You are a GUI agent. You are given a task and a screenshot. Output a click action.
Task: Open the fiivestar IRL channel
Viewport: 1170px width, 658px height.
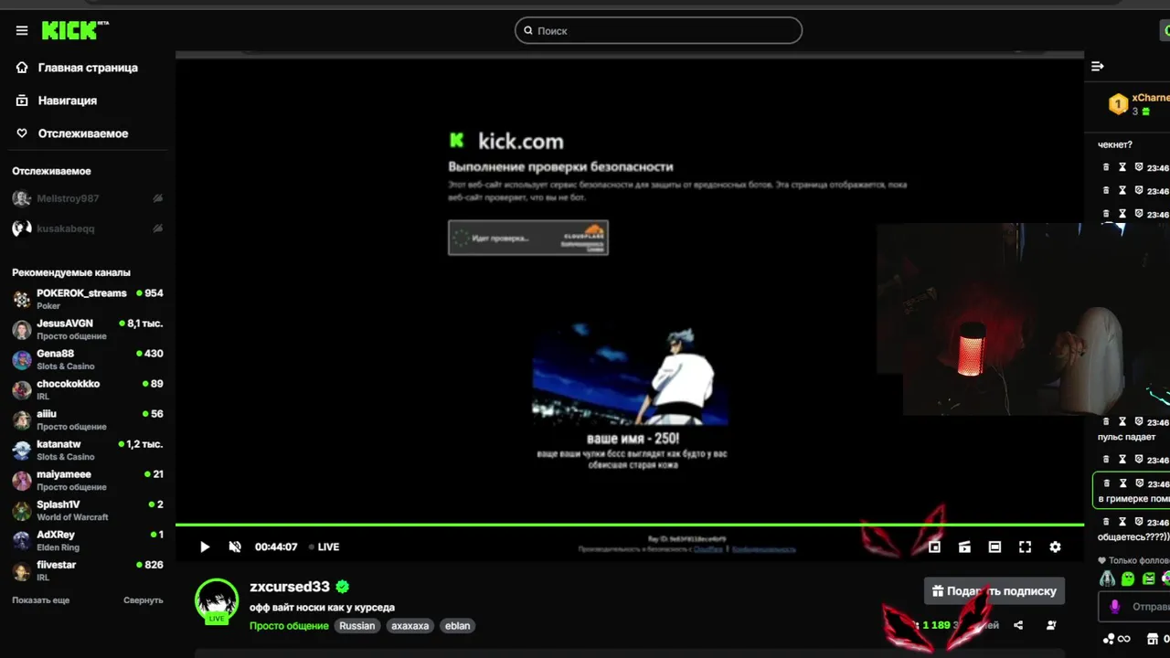click(x=88, y=570)
